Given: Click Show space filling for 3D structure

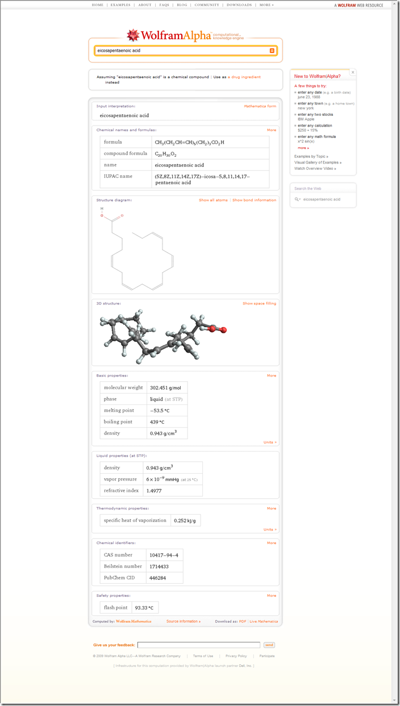Looking at the screenshot, I should (260, 303).
